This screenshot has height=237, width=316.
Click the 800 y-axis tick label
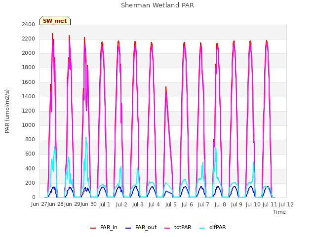tap(30, 139)
